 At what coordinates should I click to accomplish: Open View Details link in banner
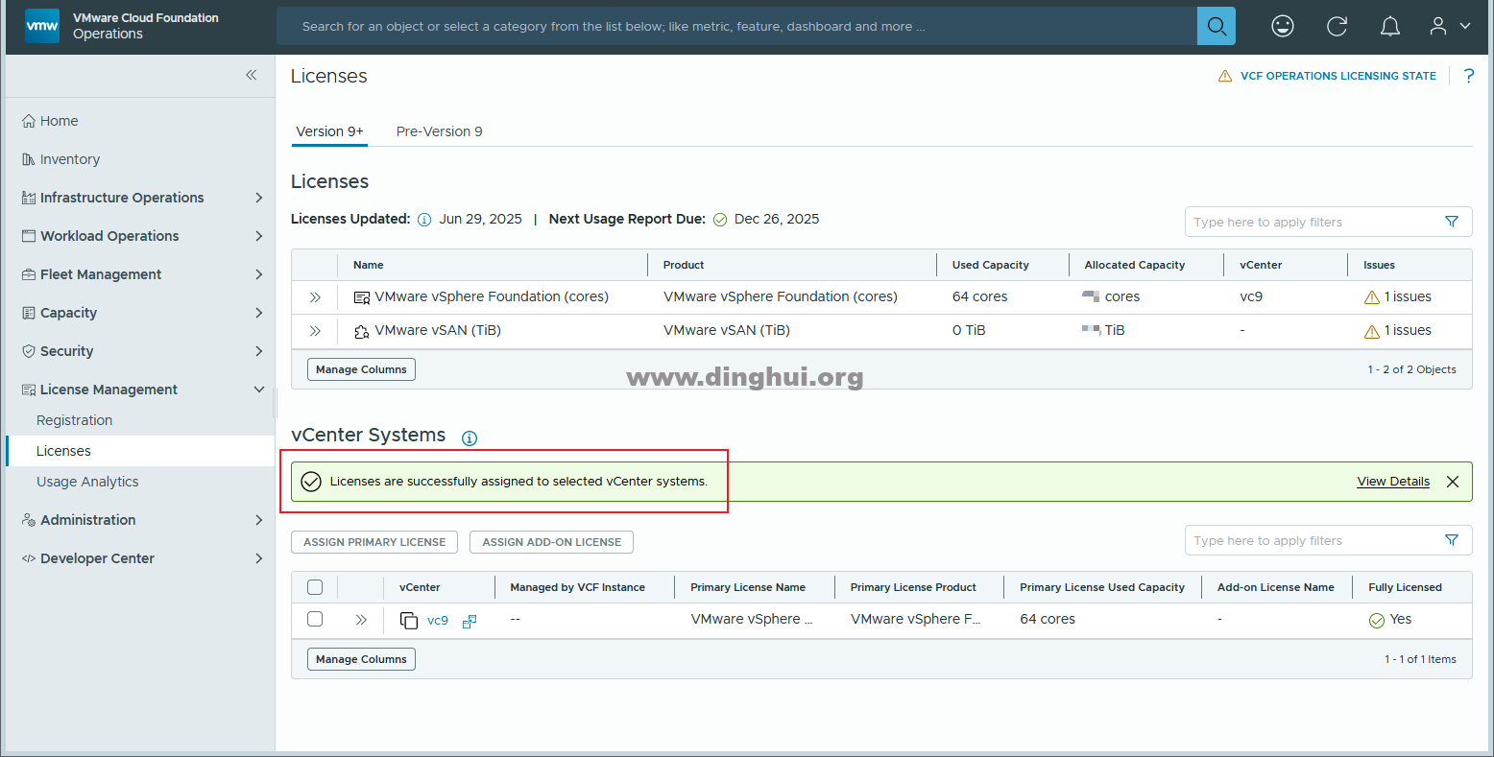1393,482
